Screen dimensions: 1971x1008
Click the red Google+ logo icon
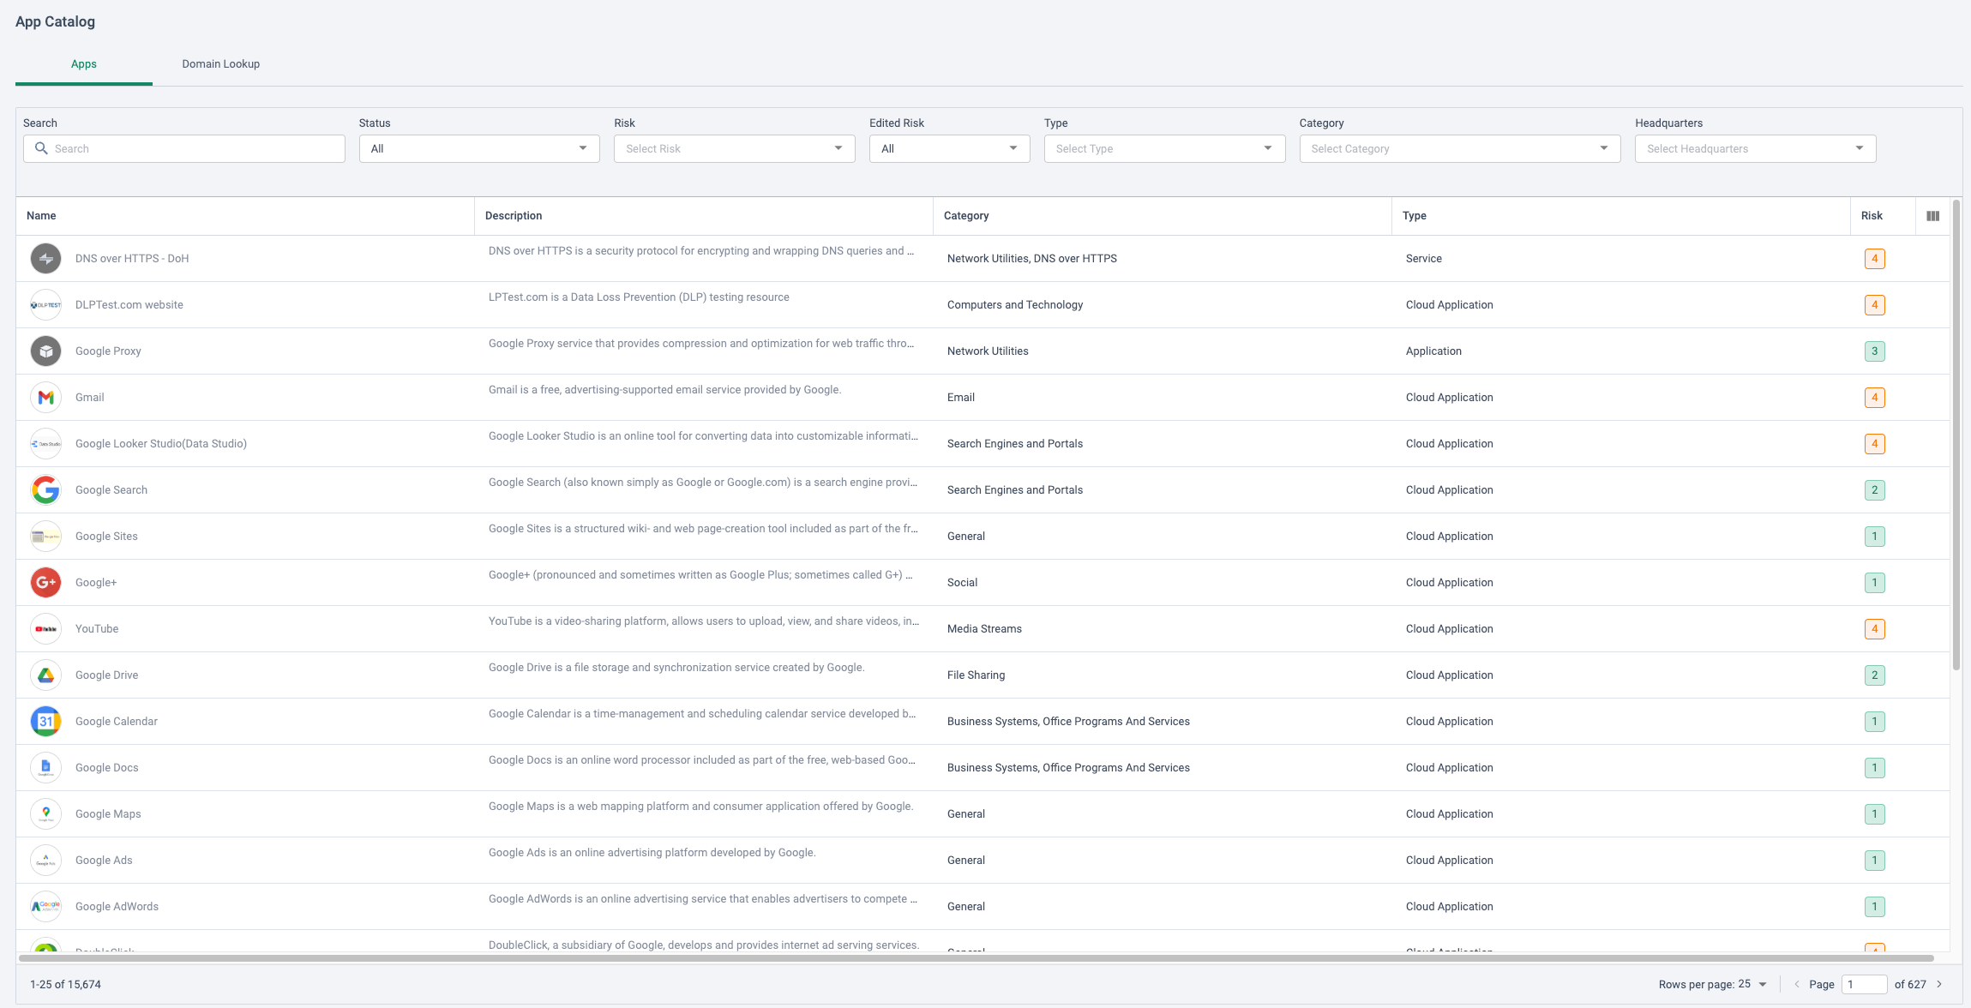pyautogui.click(x=45, y=583)
